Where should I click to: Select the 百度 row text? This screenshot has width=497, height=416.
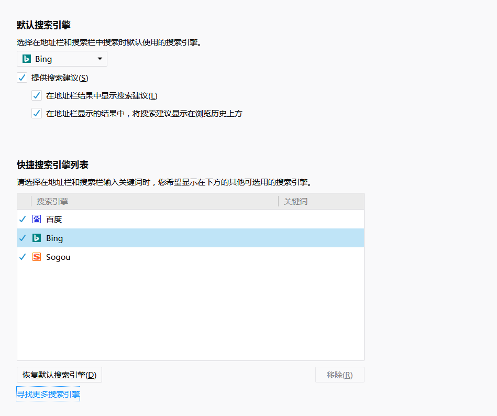click(x=54, y=219)
